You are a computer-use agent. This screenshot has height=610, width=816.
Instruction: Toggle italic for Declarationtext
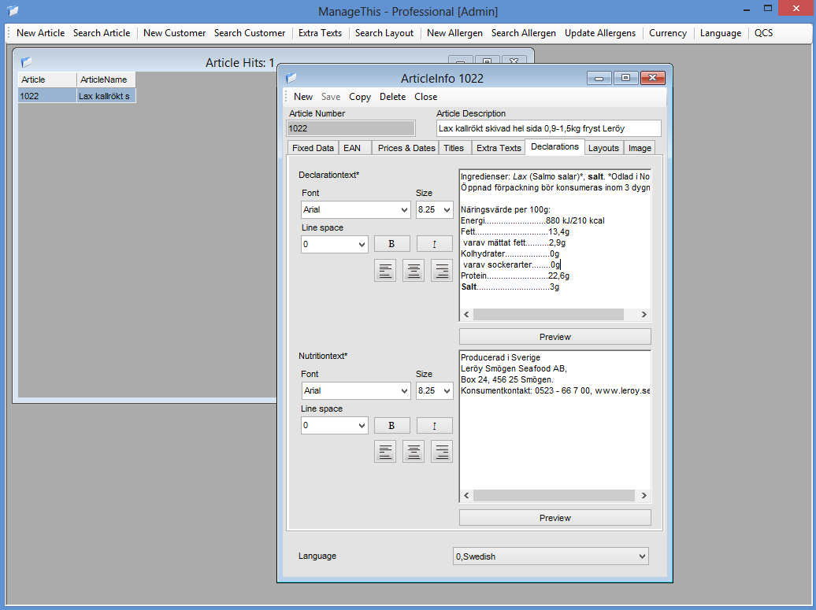click(434, 244)
